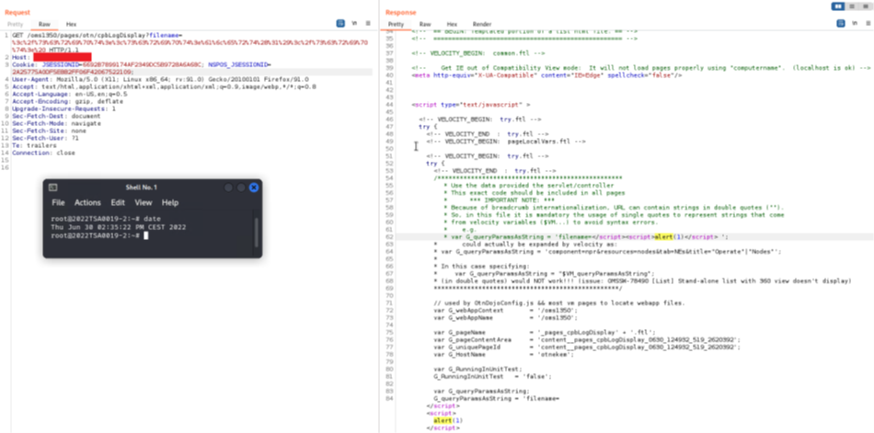Open Response panel hamburger options menu
Screen dimensions: 874x433
[x=868, y=23]
